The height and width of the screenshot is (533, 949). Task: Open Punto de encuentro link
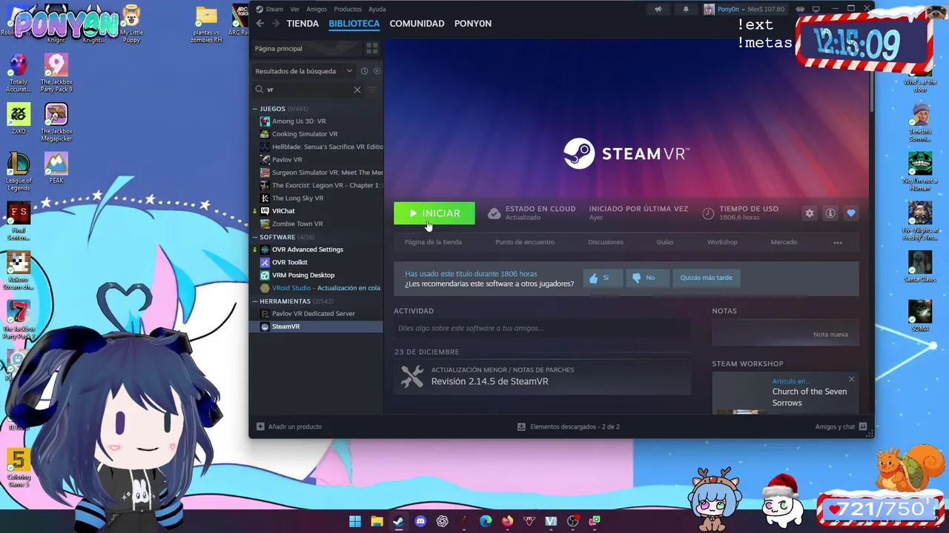click(525, 242)
